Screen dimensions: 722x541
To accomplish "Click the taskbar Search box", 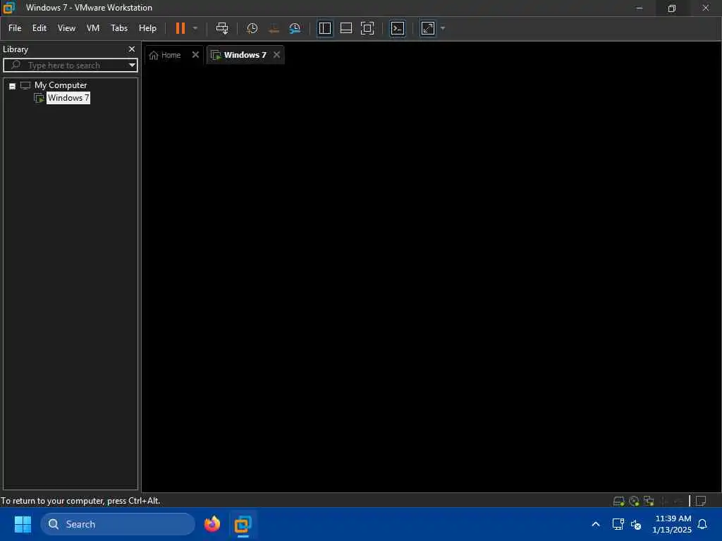I will [x=118, y=524].
